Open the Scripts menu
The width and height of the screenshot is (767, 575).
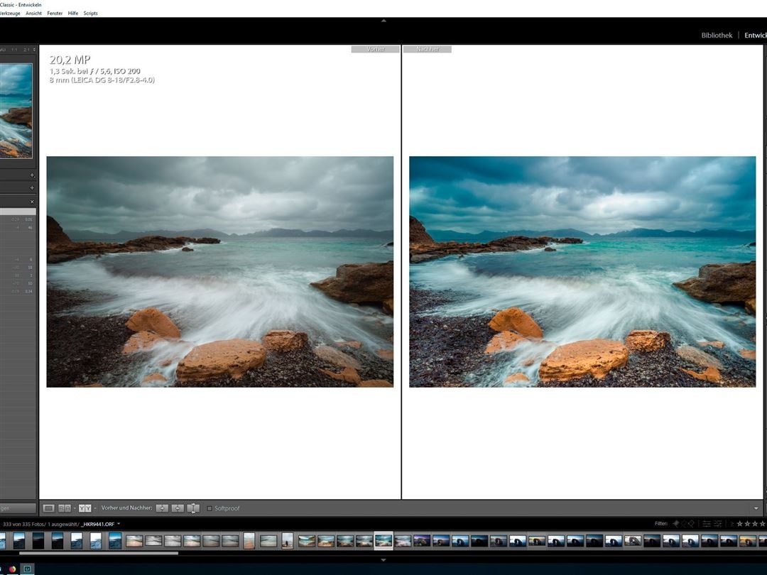click(x=90, y=13)
